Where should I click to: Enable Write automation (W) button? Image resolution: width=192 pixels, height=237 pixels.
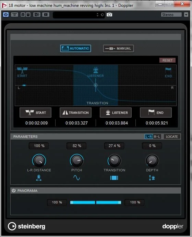click(x=28, y=15)
